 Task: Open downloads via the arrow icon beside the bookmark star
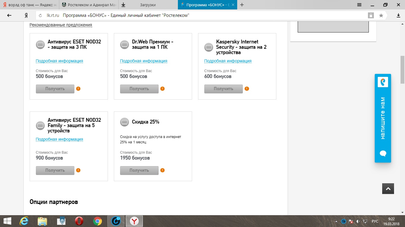tap(398, 15)
